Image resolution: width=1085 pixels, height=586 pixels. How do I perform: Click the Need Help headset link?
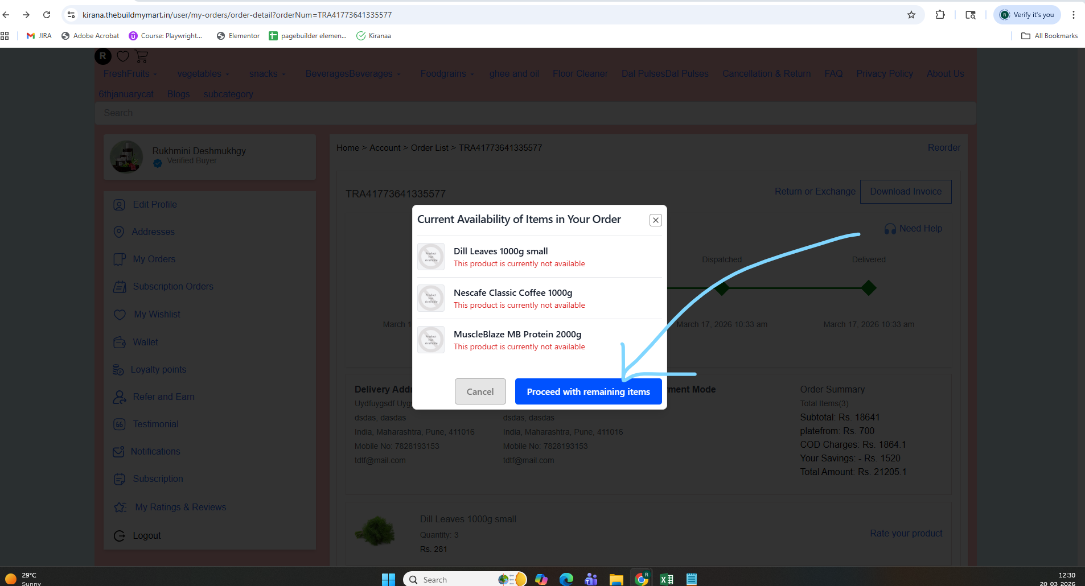[913, 229]
